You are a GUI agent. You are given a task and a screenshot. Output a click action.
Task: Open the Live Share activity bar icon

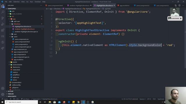(x=3, y=48)
